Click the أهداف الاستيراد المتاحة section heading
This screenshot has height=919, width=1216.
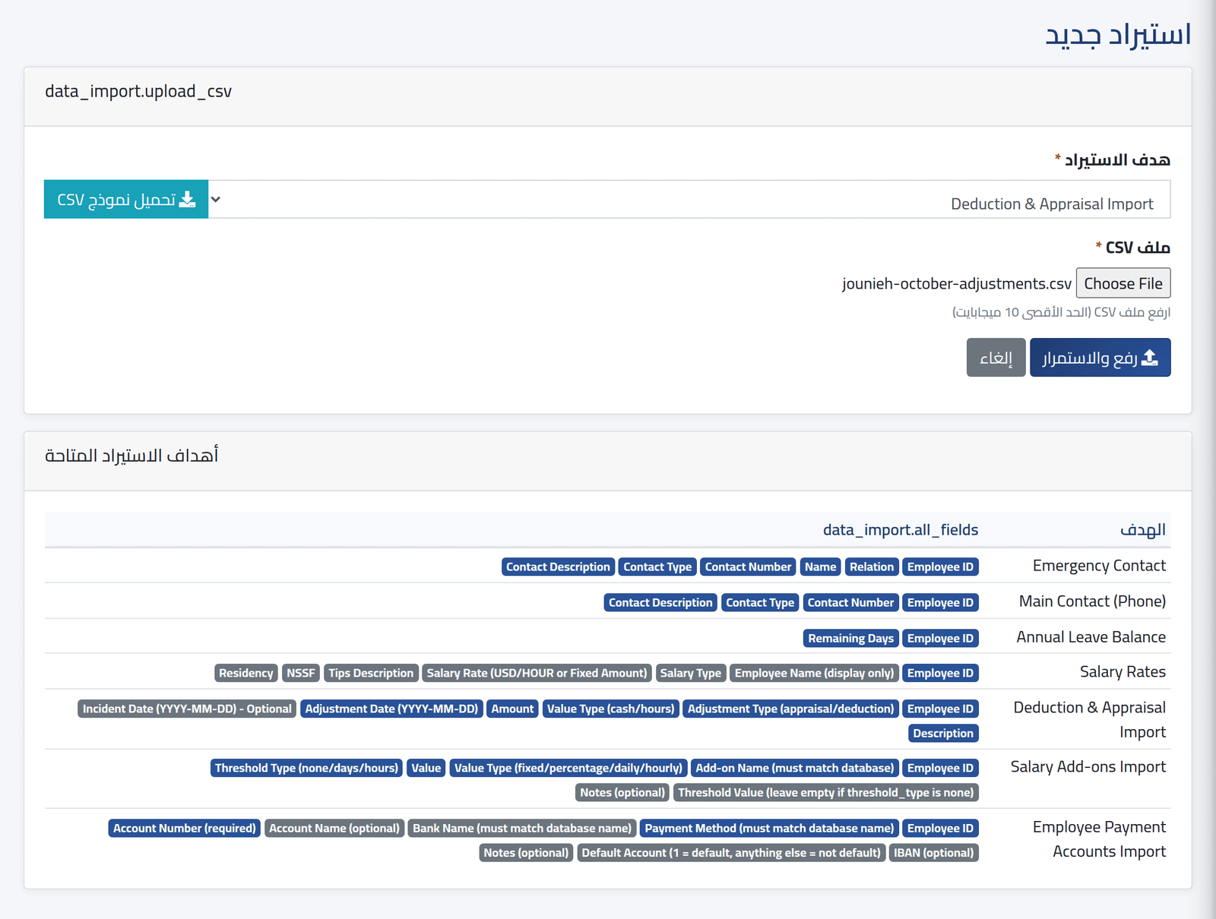tap(131, 456)
